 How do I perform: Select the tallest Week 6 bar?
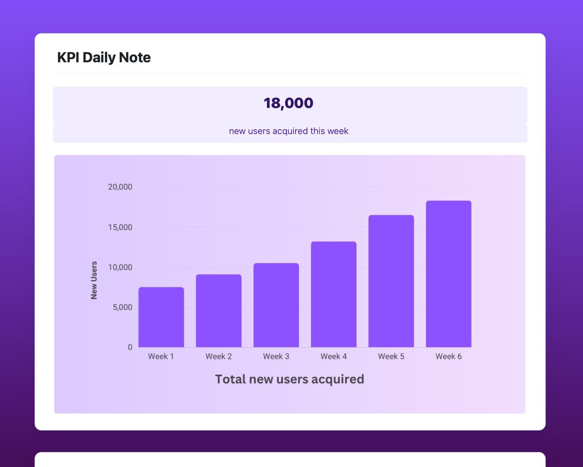point(448,273)
